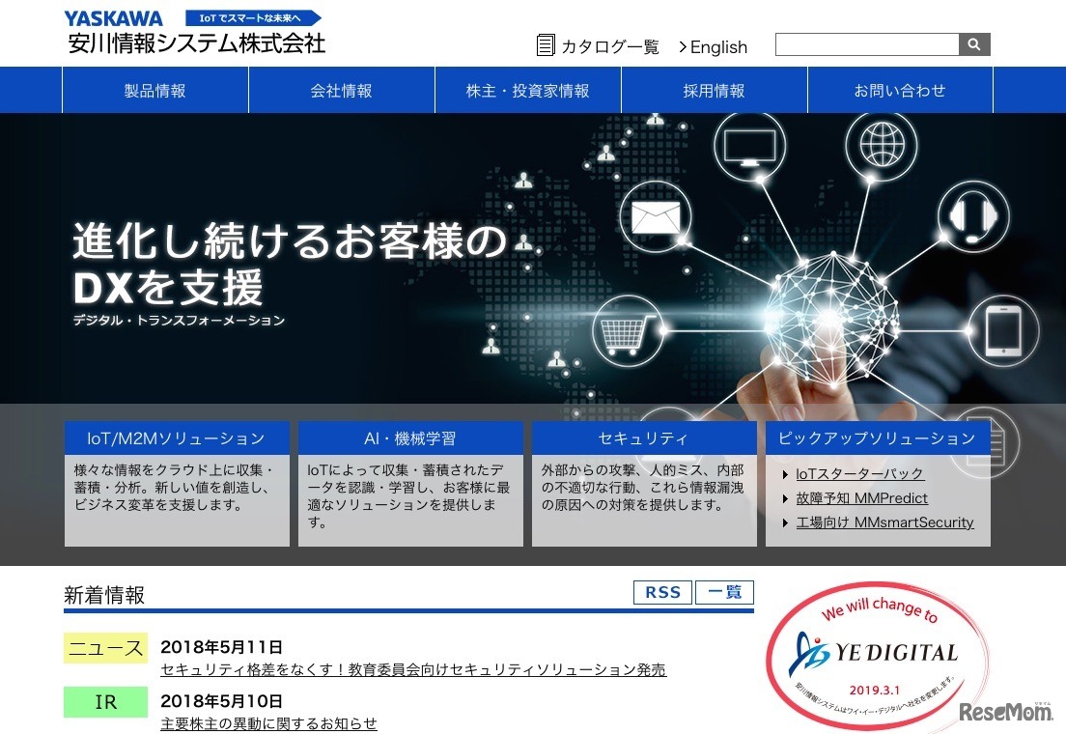Viewport: 1066px width, 734px height.
Task: Click the envelope mail icon in hero image
Action: pos(656,217)
